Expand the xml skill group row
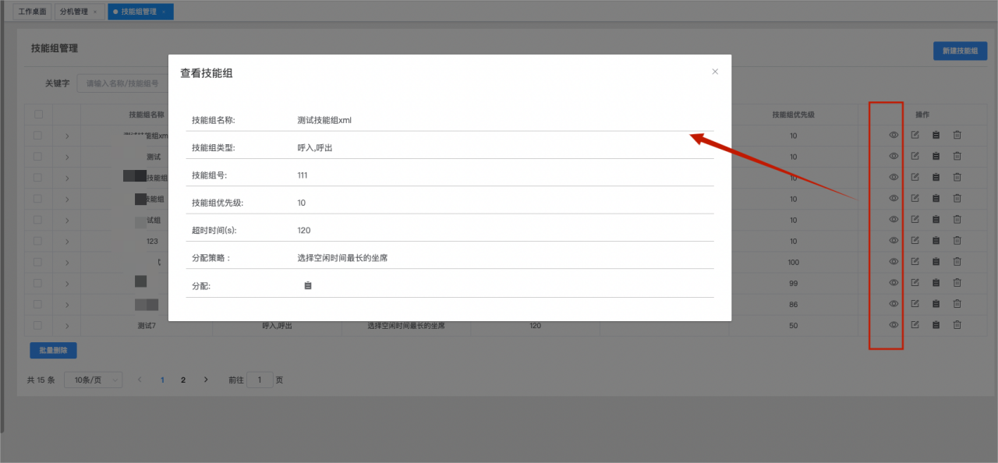This screenshot has width=998, height=463. coord(67,136)
